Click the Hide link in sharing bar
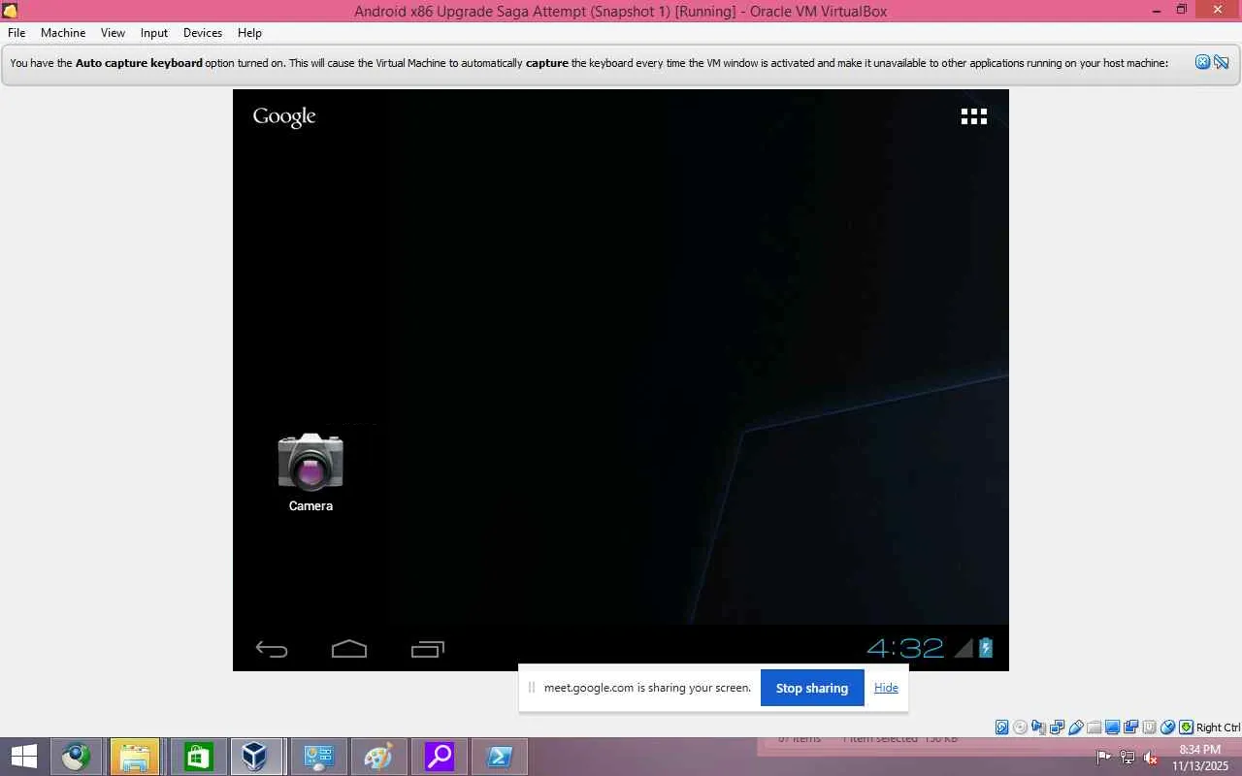Viewport: 1242px width, 776px height. pos(886,688)
